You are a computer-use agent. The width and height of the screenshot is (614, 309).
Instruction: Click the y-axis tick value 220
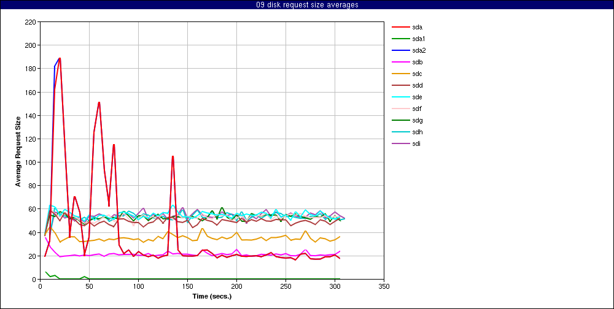[31, 22]
